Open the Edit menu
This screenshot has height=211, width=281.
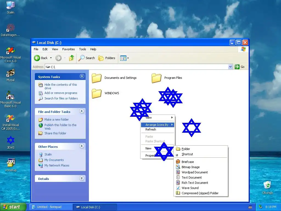(45, 49)
